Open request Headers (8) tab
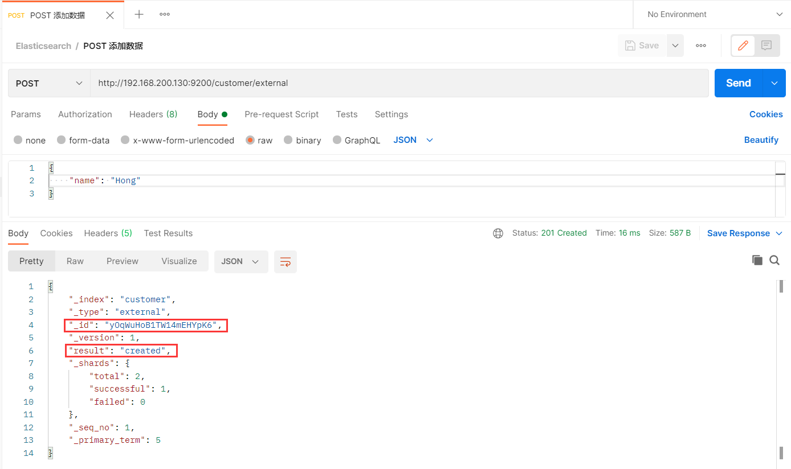 pos(153,114)
